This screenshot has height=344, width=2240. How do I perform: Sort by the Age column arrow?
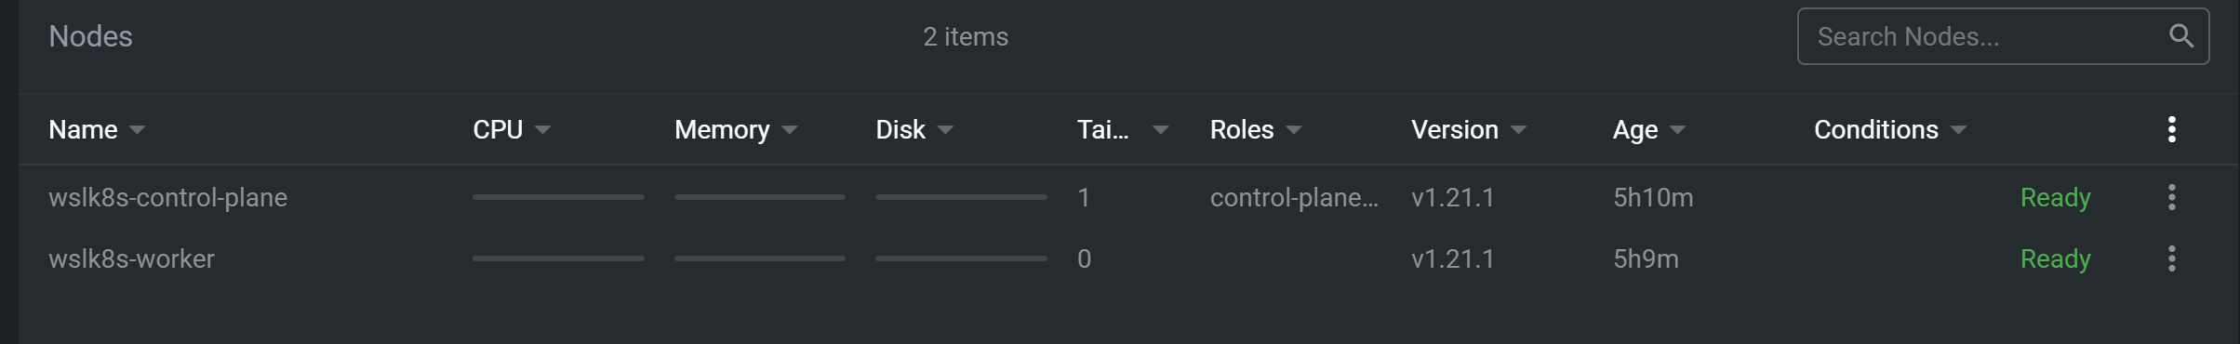tap(1677, 130)
